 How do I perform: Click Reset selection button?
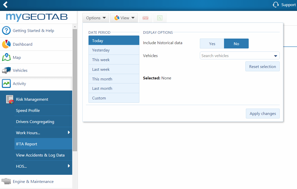pos(262,66)
